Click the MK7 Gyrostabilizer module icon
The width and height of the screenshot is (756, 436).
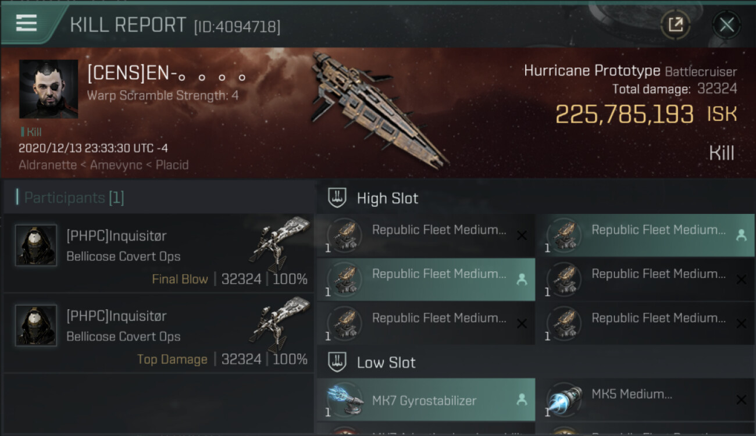pyautogui.click(x=345, y=400)
